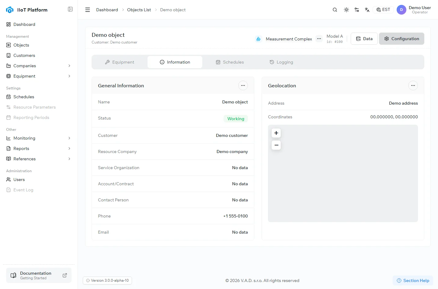Click the Companies folder icon
This screenshot has height=289, width=438.
coord(9,66)
